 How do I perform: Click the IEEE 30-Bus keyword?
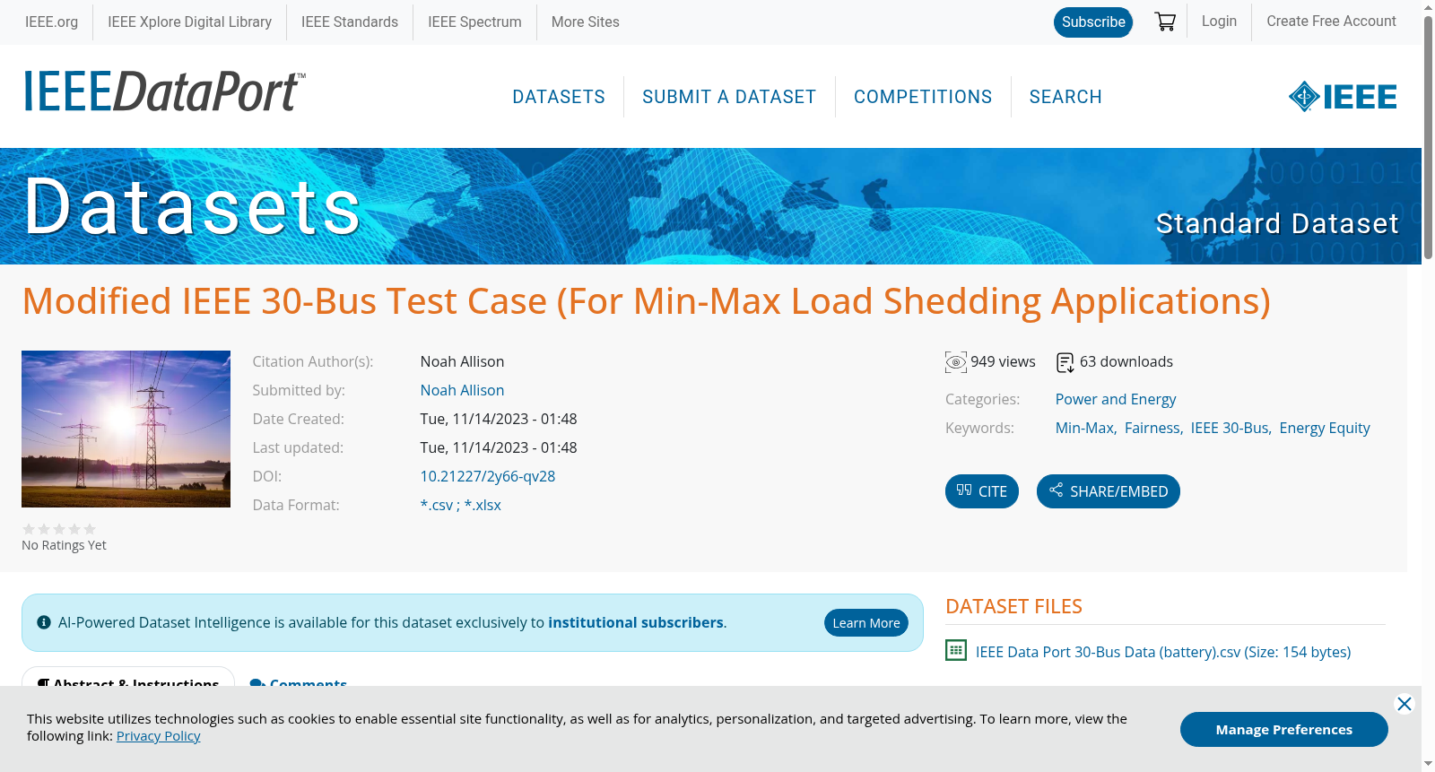pos(1230,428)
